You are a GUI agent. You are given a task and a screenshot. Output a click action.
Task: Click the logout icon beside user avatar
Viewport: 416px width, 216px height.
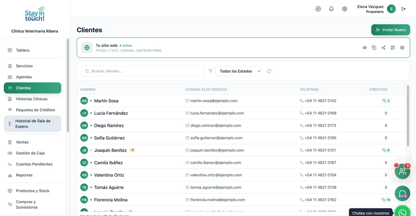404,9
